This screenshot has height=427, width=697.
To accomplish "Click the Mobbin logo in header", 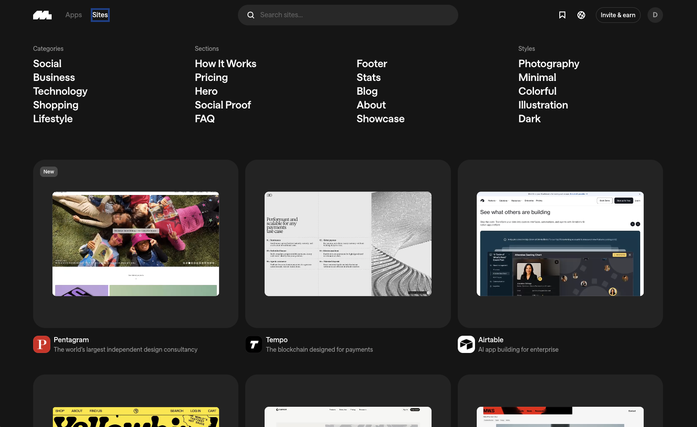I will 42,15.
